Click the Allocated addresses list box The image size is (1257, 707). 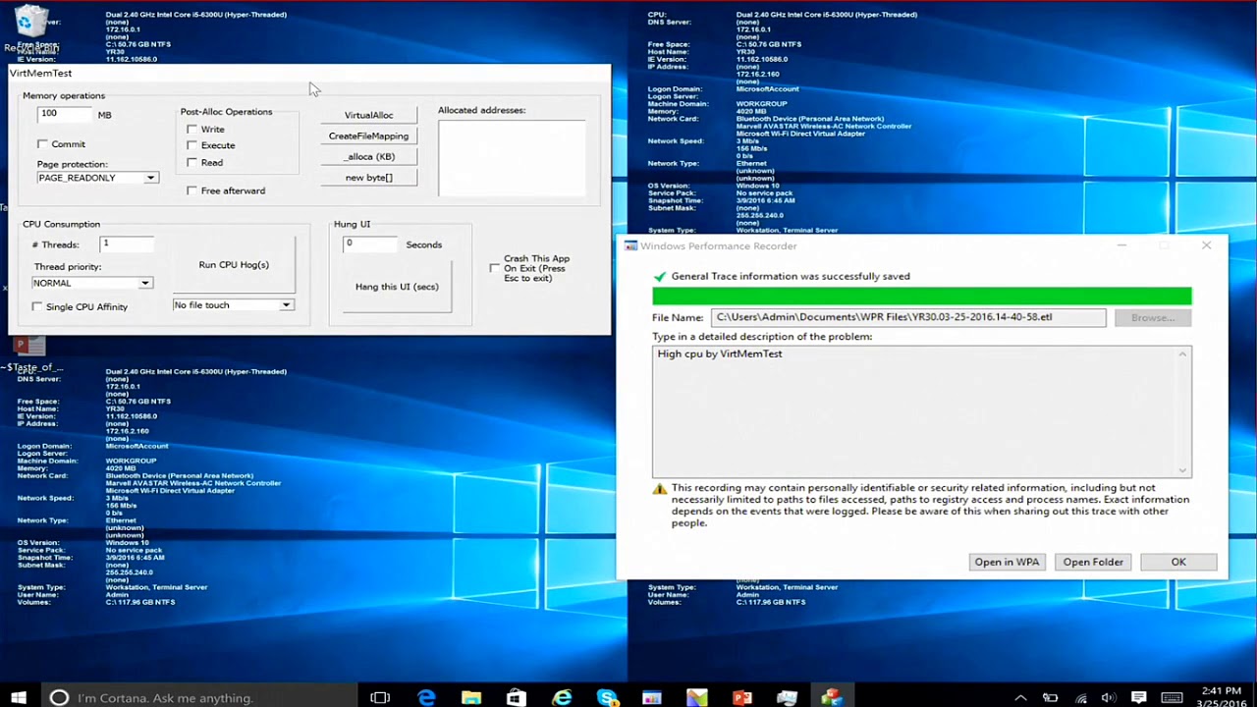point(512,157)
